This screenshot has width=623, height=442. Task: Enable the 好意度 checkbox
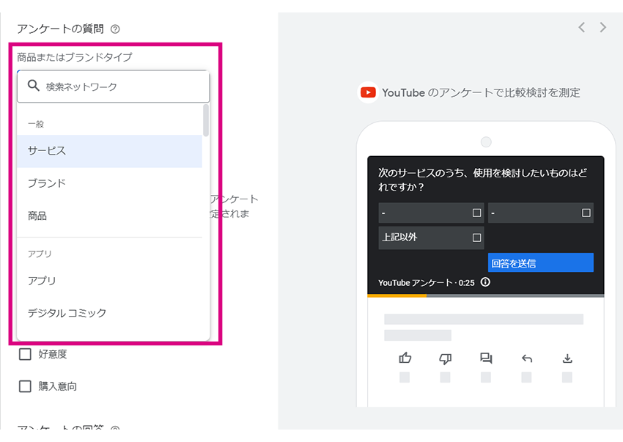[x=25, y=354]
